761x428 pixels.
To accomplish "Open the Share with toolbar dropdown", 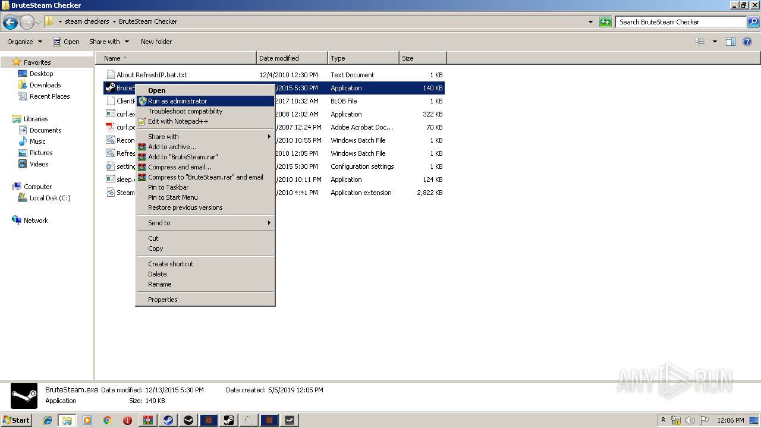I will click(x=109, y=42).
